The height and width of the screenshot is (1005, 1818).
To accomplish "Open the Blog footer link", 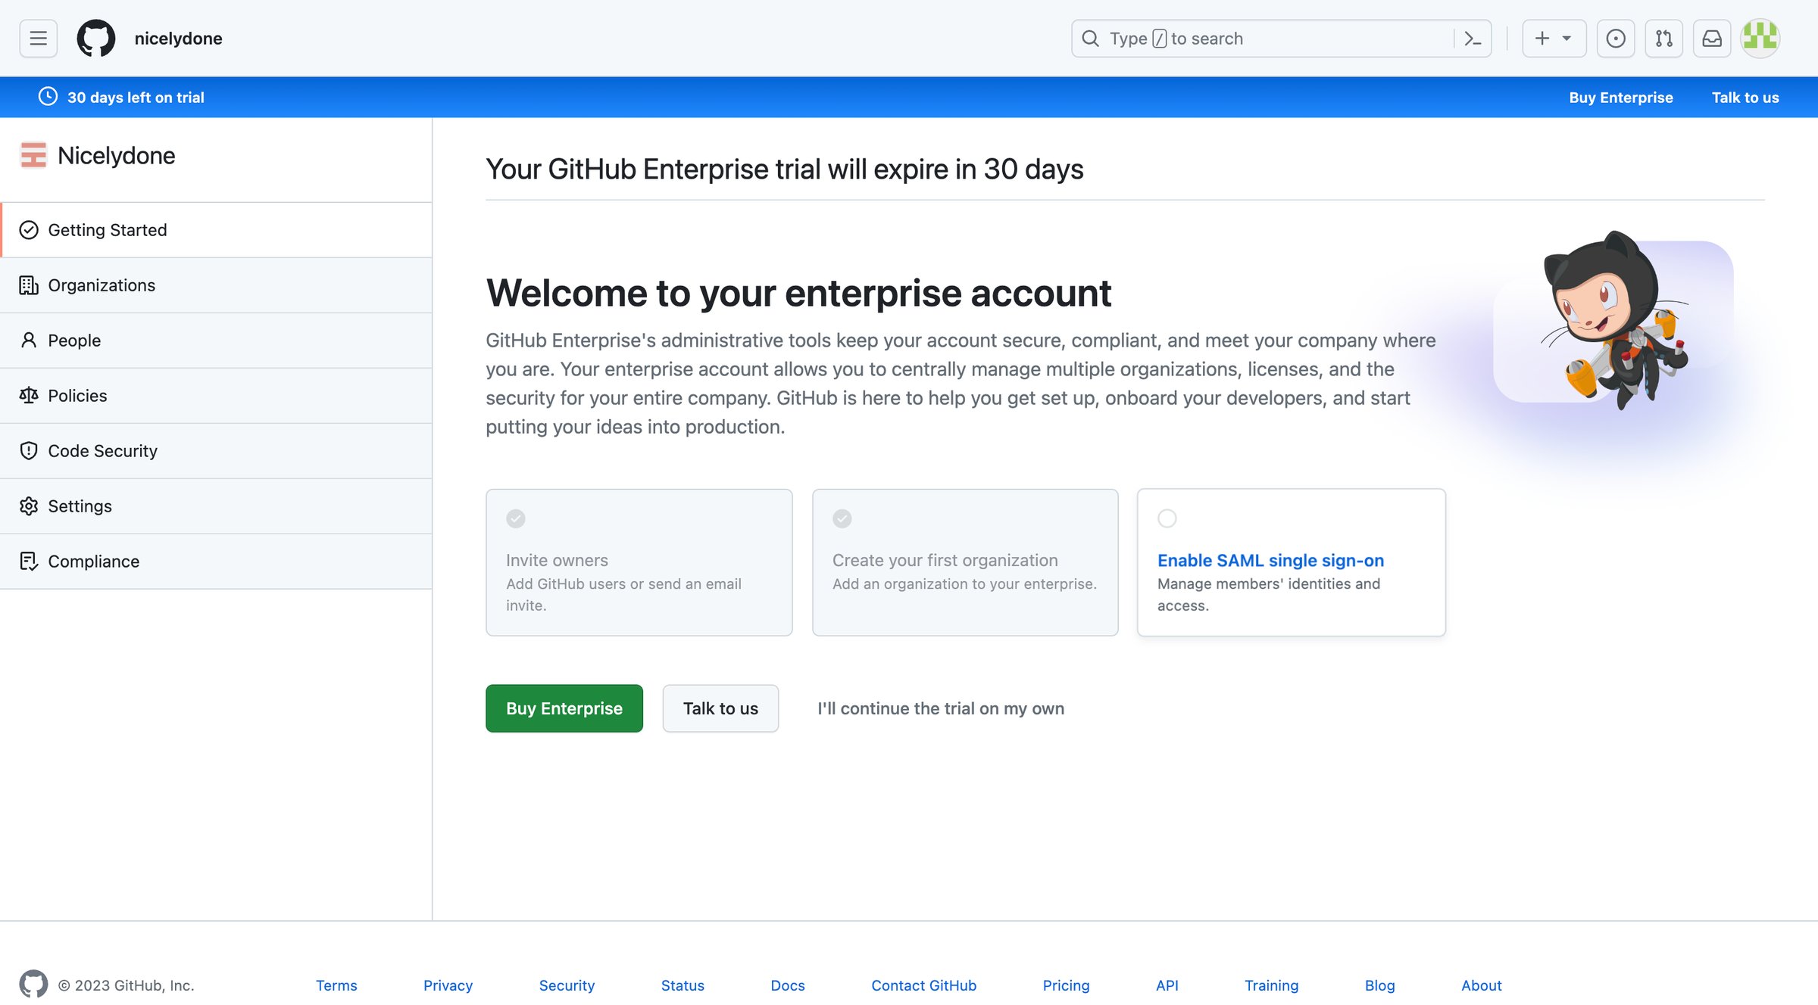I will point(1379,985).
